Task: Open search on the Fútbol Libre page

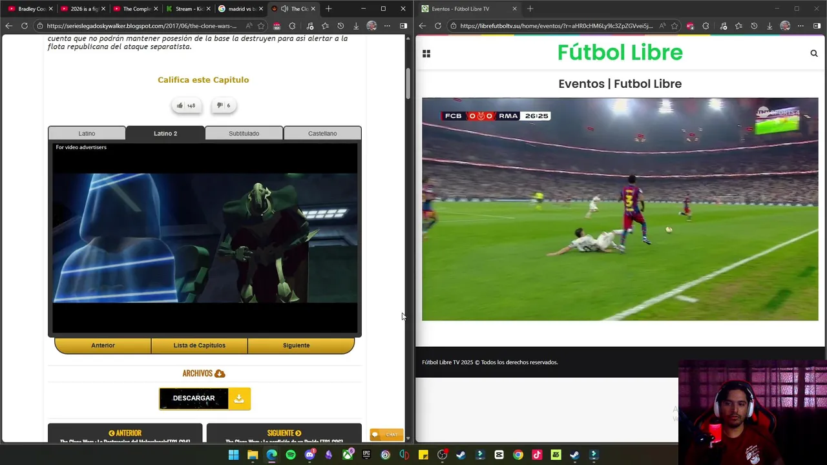Action: click(x=814, y=54)
